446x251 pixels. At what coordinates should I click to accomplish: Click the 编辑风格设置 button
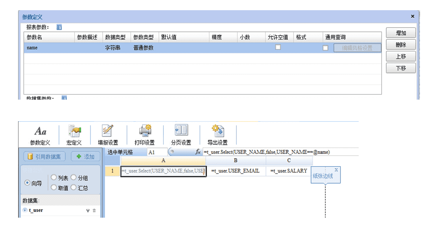[x=357, y=48]
